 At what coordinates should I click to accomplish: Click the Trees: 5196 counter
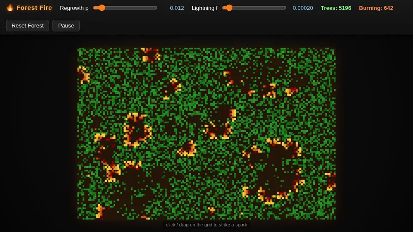tap(336, 8)
